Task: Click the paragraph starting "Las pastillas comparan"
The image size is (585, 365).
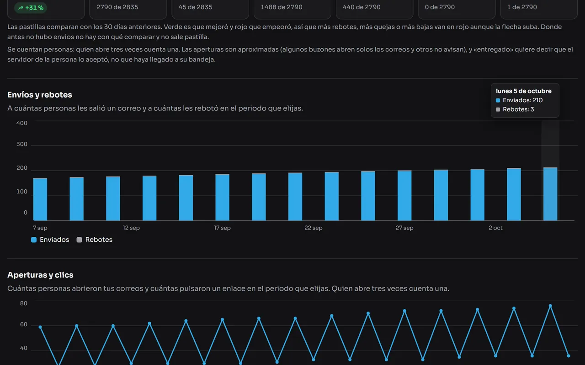Action: pyautogui.click(x=285, y=32)
